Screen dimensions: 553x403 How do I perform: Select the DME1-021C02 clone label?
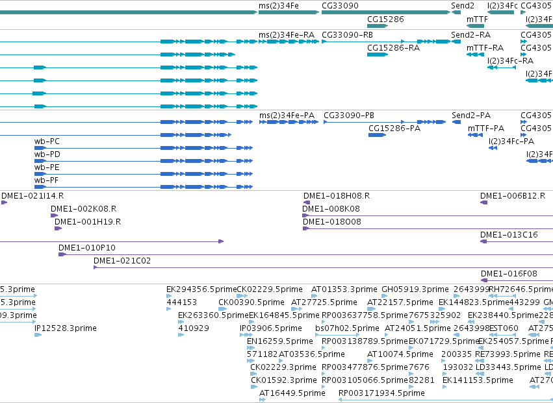pos(122,261)
